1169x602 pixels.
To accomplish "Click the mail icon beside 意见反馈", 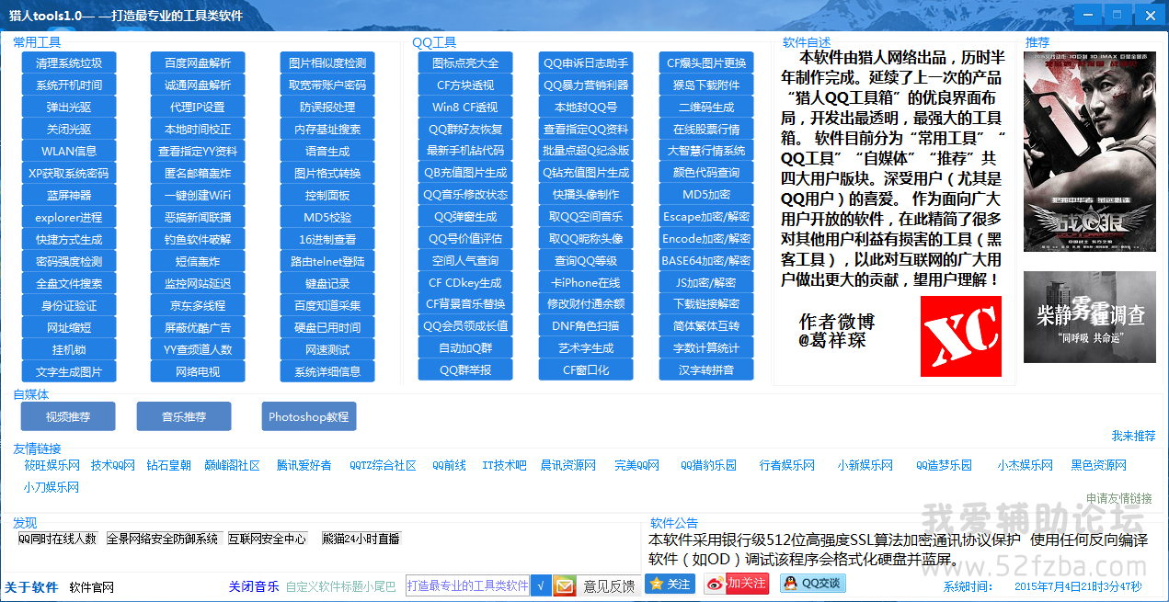I will (565, 586).
